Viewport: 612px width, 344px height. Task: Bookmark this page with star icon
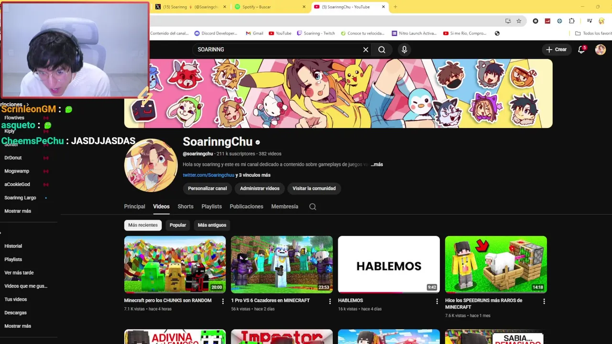click(x=519, y=21)
